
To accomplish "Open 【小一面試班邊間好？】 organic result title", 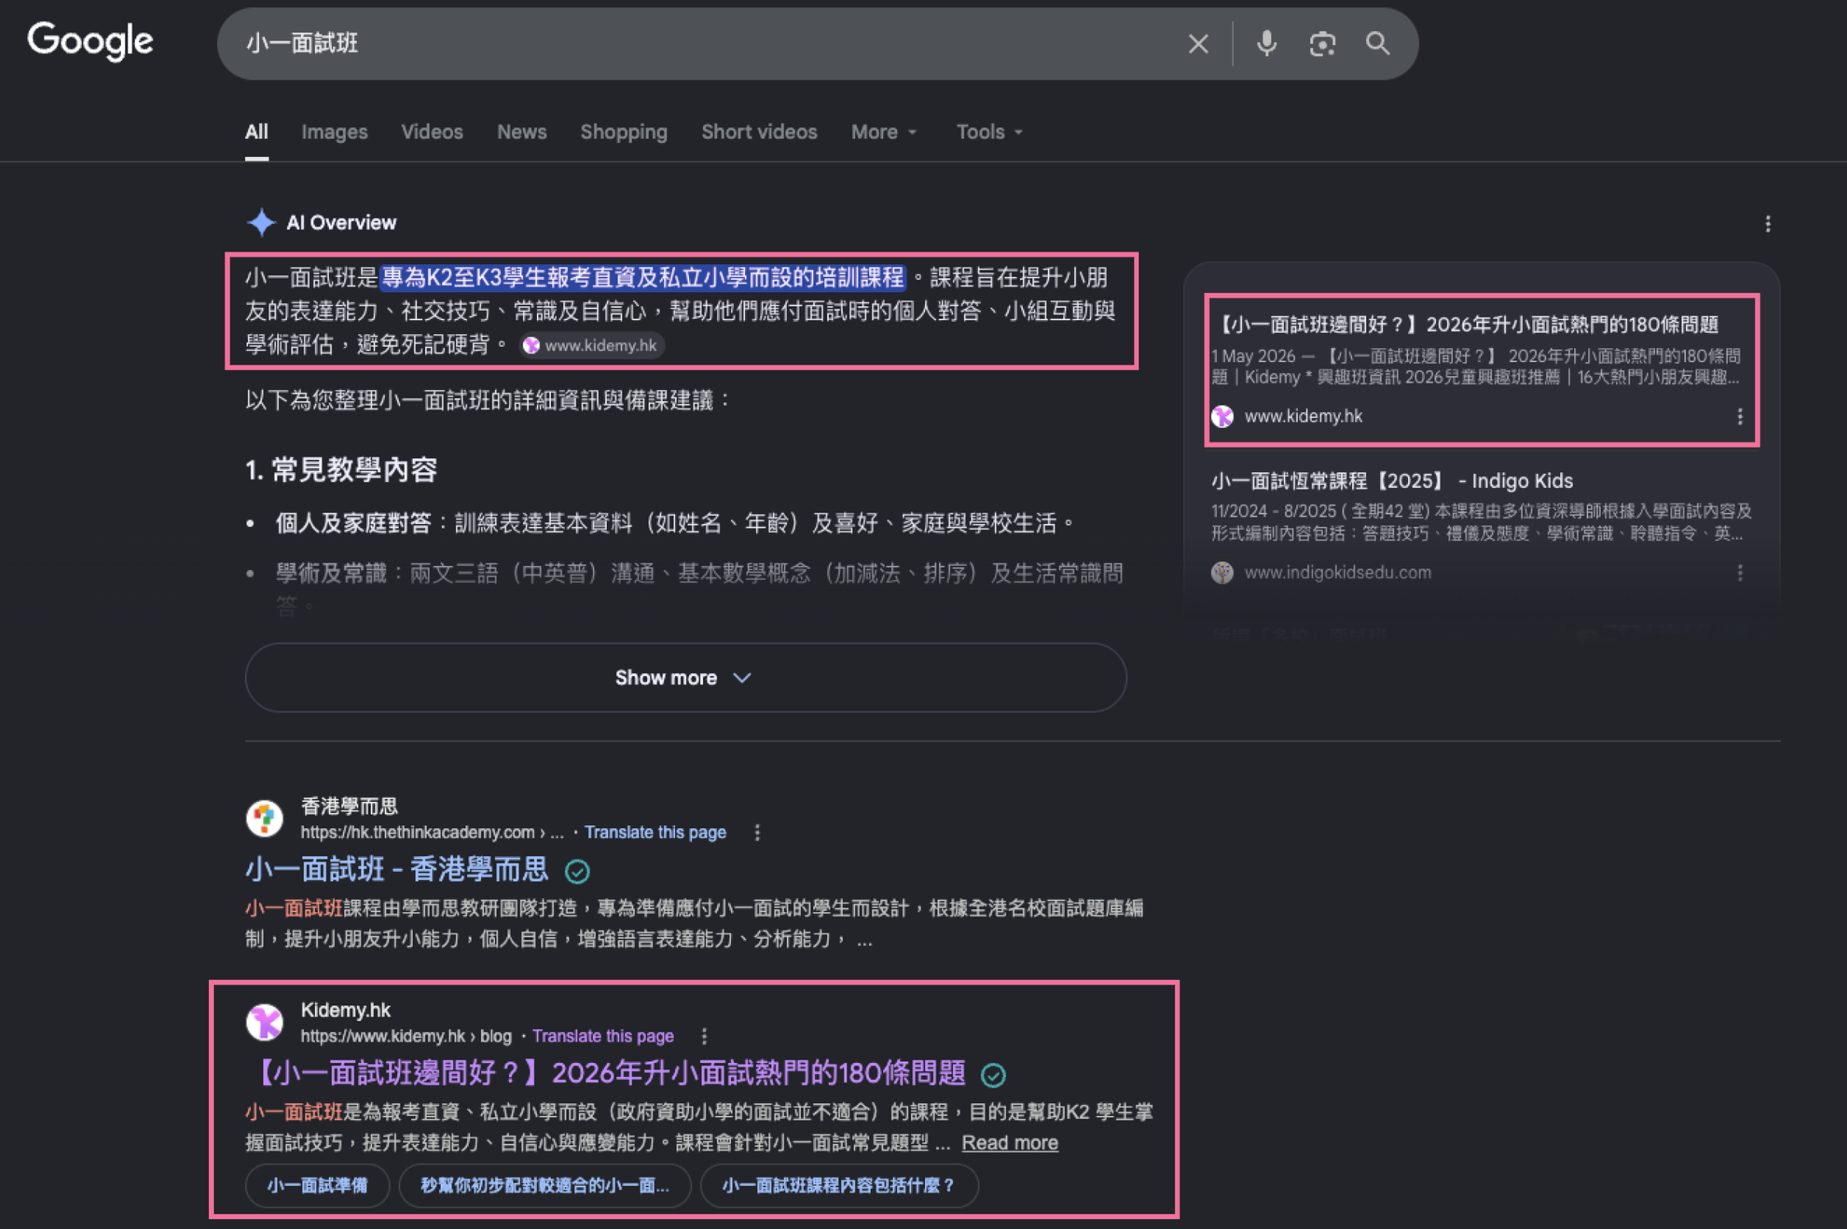I will (x=605, y=1074).
